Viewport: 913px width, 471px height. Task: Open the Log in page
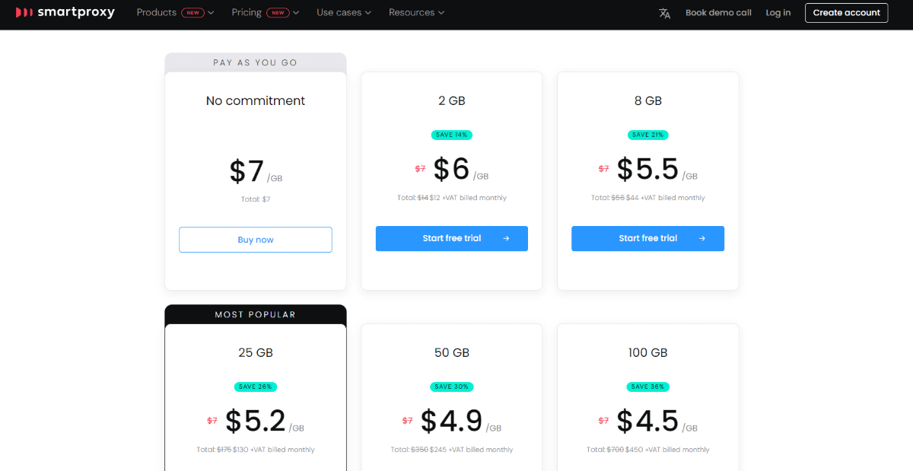coord(778,12)
